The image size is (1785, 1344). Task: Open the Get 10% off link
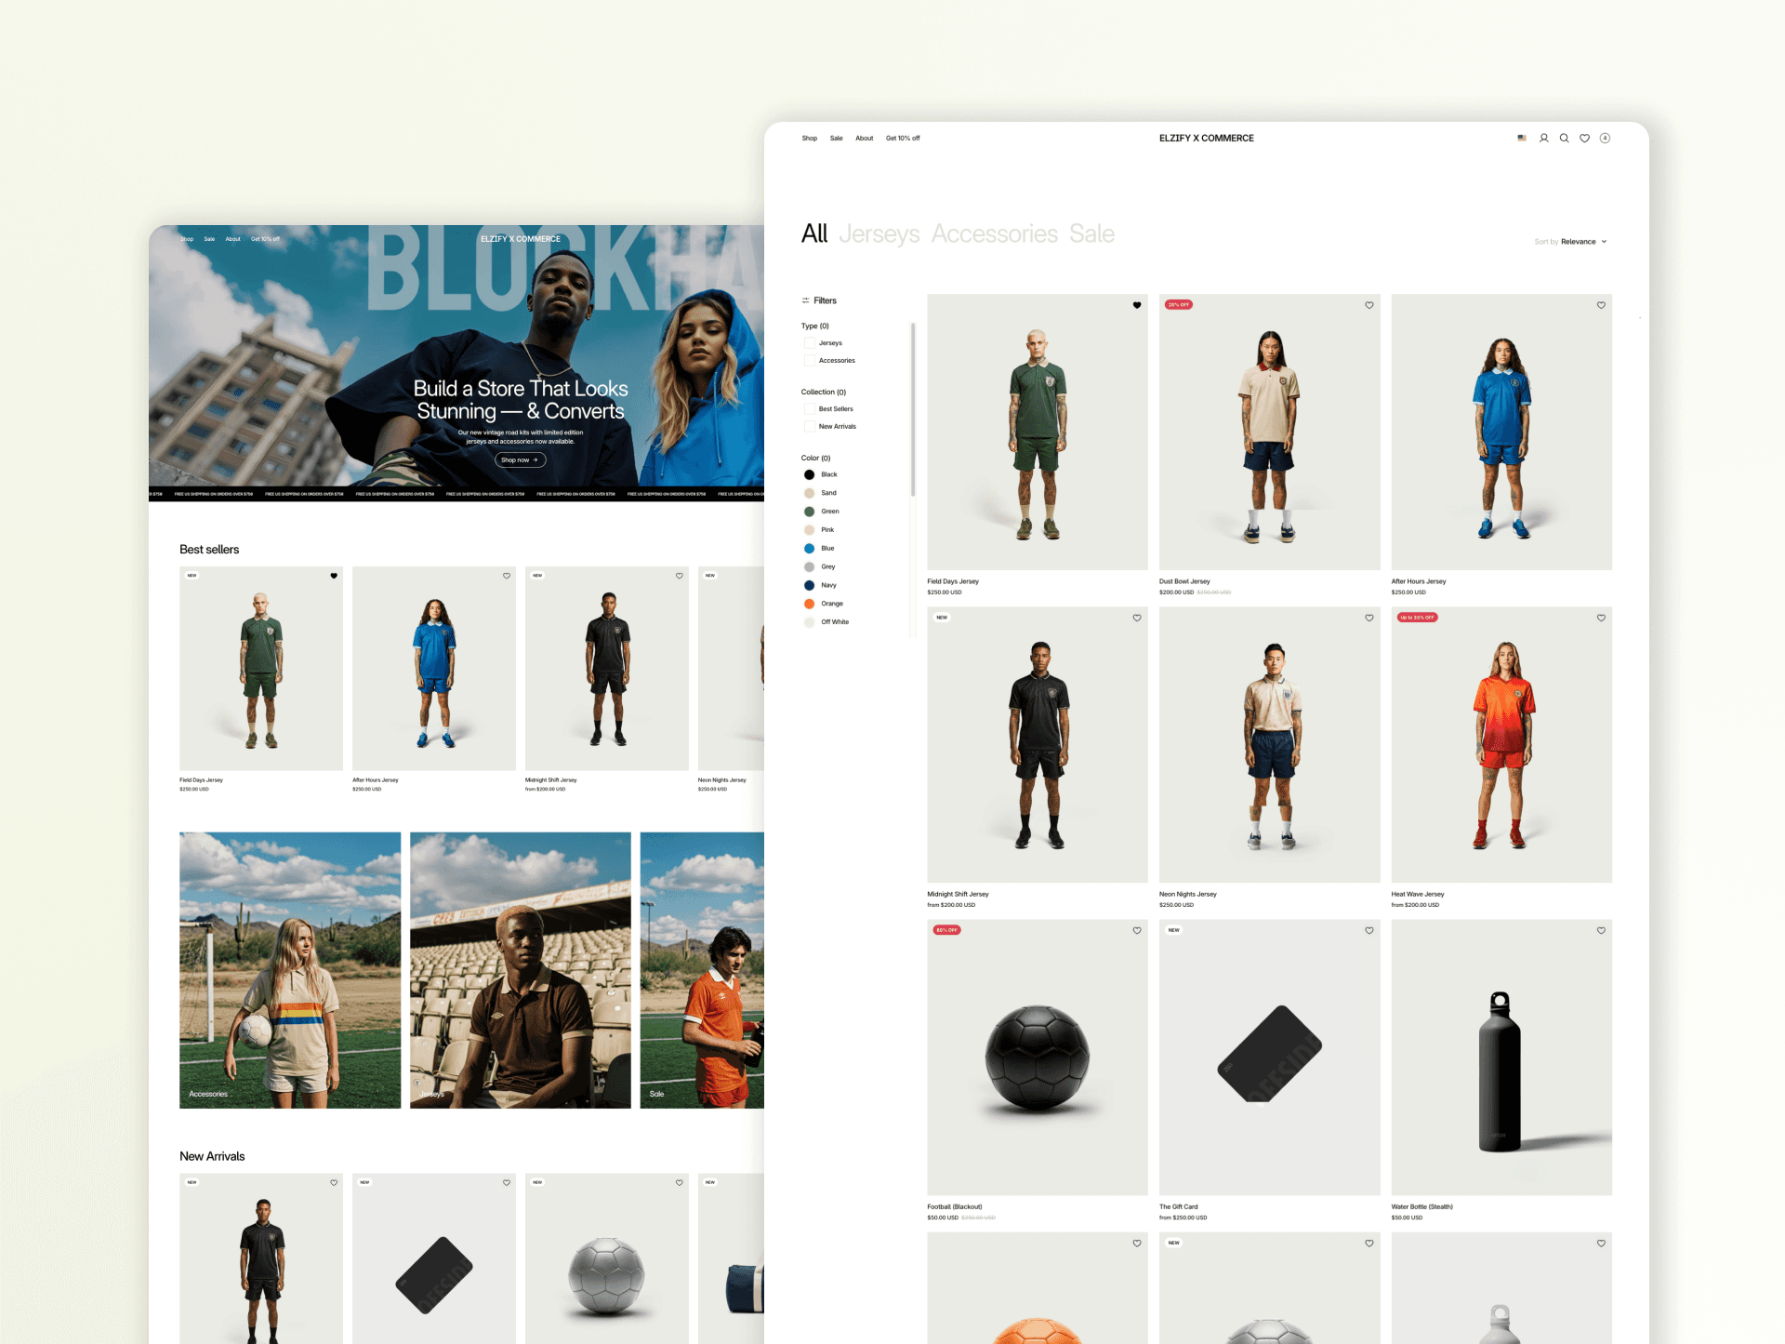902,138
